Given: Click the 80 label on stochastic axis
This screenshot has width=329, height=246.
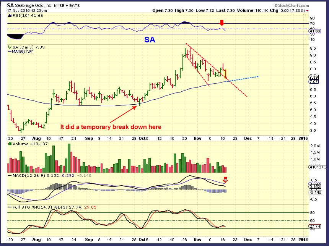Looking at the screenshot, I should coord(313,212).
